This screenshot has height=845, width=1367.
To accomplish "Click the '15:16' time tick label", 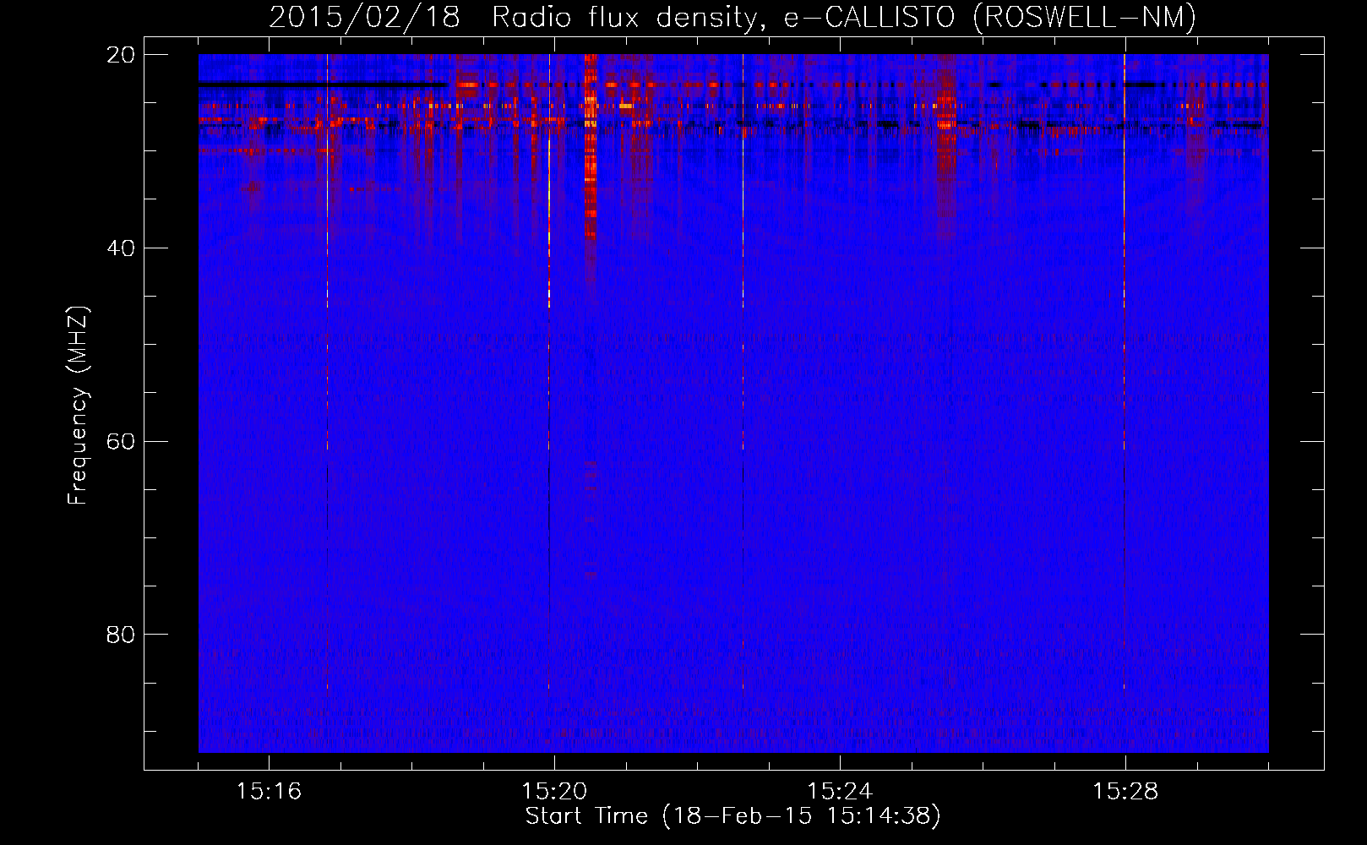I will 269,791.
